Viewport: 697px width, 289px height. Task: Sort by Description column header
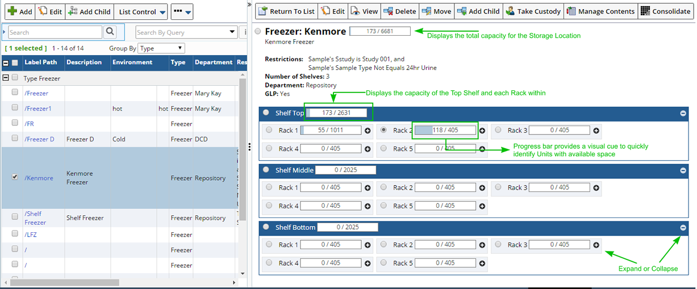[x=84, y=62]
